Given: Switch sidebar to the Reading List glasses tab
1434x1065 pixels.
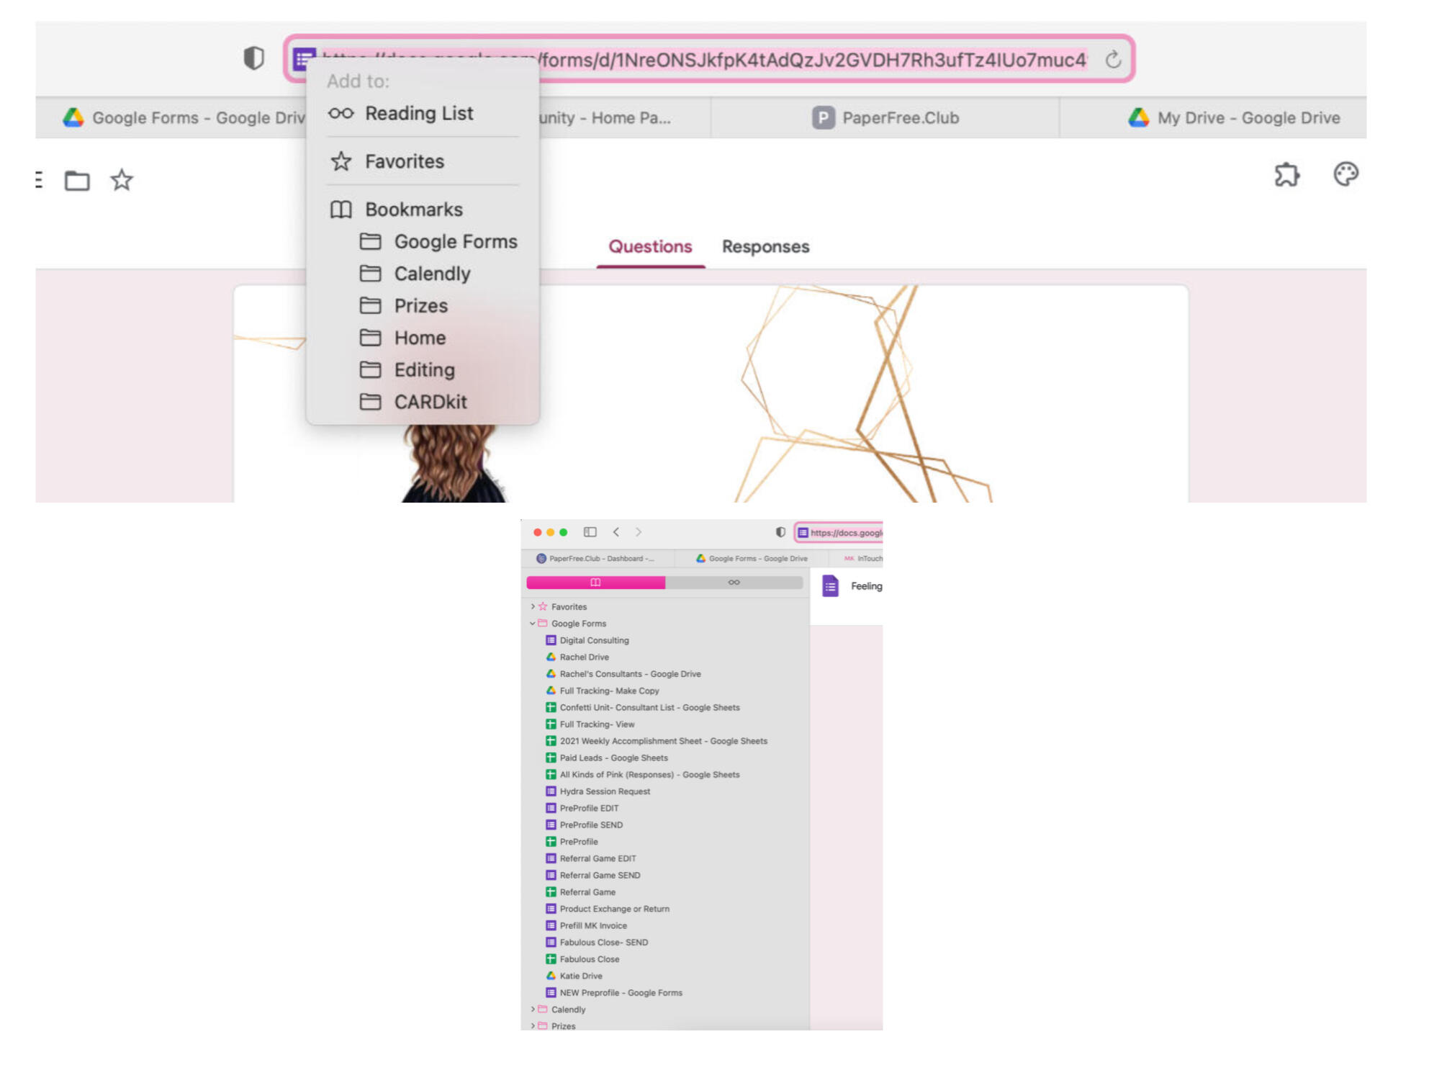Looking at the screenshot, I should pyautogui.click(x=733, y=583).
